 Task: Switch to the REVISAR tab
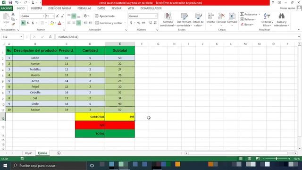[x=117, y=8]
